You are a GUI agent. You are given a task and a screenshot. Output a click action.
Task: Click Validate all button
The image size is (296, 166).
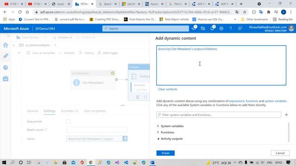[62, 37]
